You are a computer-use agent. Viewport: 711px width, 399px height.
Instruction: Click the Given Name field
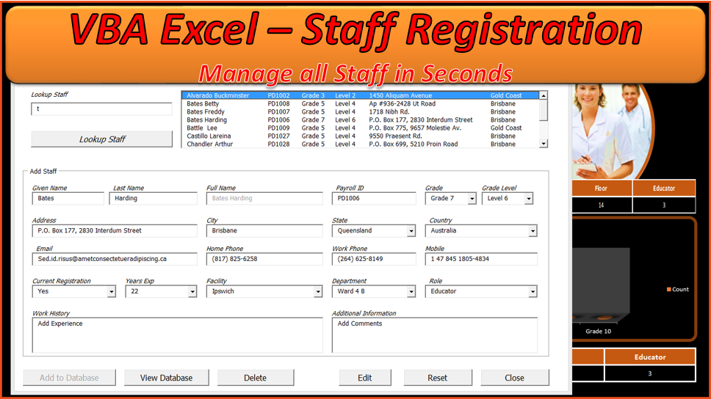(x=68, y=198)
